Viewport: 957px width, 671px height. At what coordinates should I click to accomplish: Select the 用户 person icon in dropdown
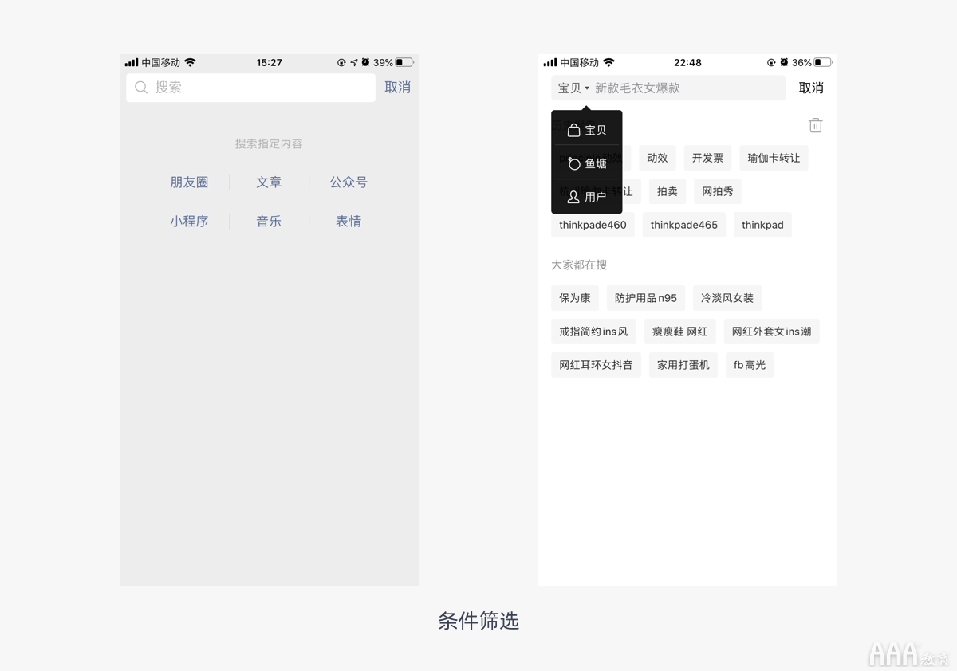coord(573,197)
